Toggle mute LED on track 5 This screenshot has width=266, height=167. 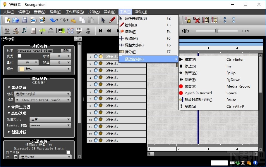point(96,84)
